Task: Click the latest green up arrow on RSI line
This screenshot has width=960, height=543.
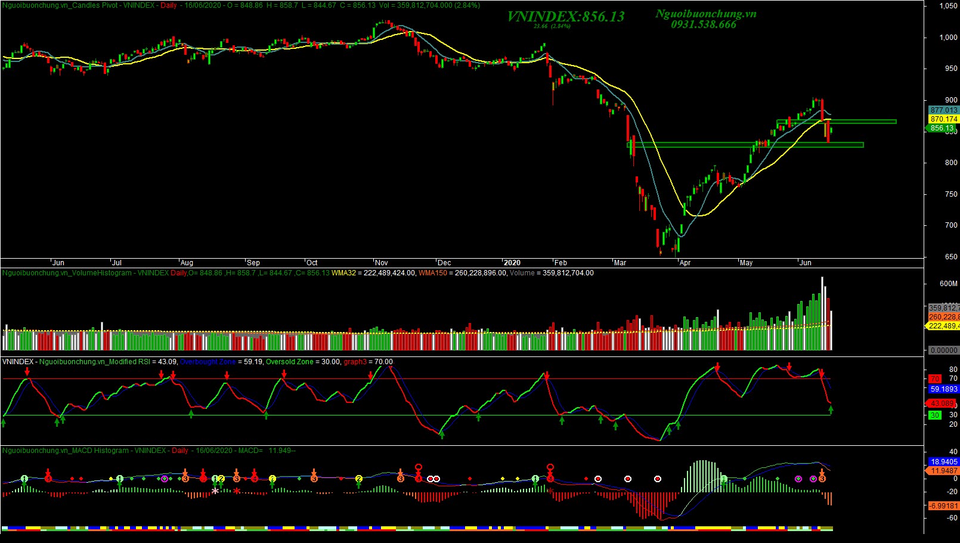Action: [831, 409]
